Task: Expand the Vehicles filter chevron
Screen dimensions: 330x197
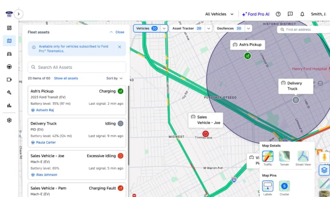Action: tap(164, 28)
